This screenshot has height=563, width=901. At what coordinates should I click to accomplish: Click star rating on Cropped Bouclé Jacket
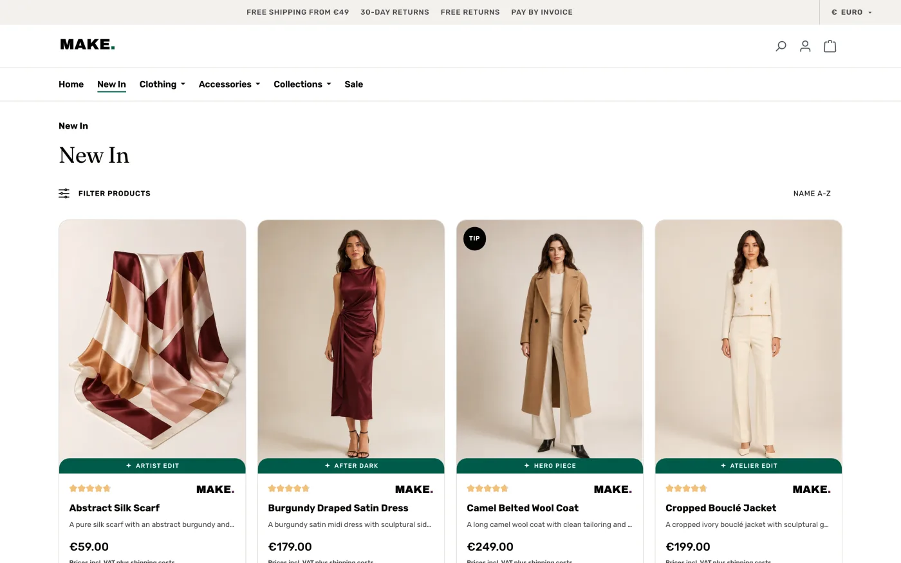[x=687, y=488]
